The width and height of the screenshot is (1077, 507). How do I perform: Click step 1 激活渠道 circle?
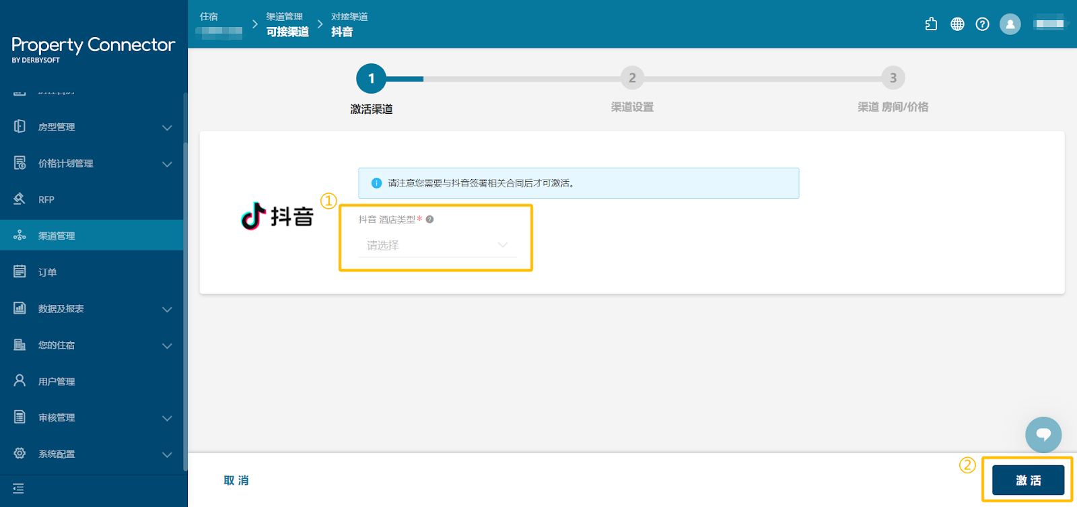point(371,79)
